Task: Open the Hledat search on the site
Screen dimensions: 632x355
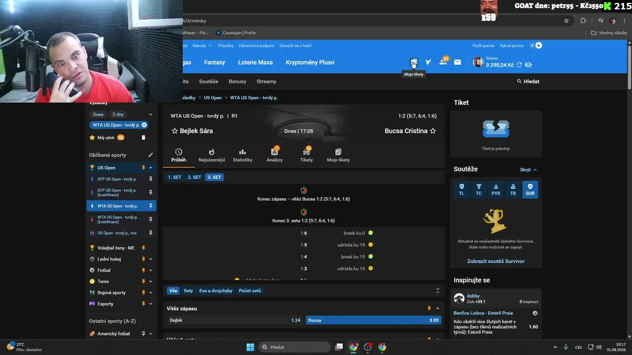Action: click(x=528, y=81)
